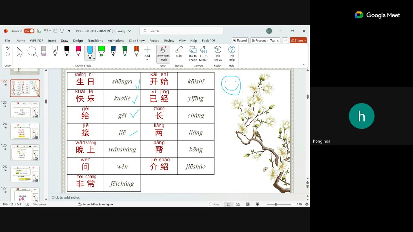Choose the text pen with letter A

(55, 52)
